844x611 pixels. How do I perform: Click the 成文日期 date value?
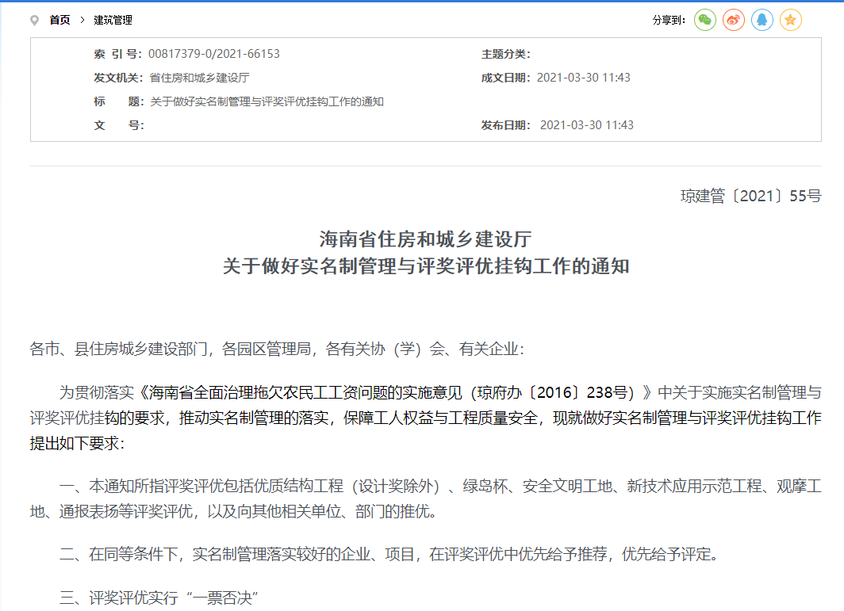click(x=583, y=78)
